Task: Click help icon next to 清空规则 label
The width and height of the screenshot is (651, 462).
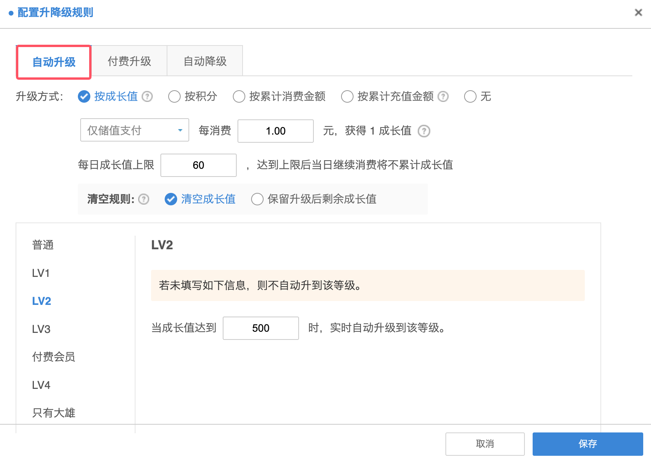Action: click(144, 199)
